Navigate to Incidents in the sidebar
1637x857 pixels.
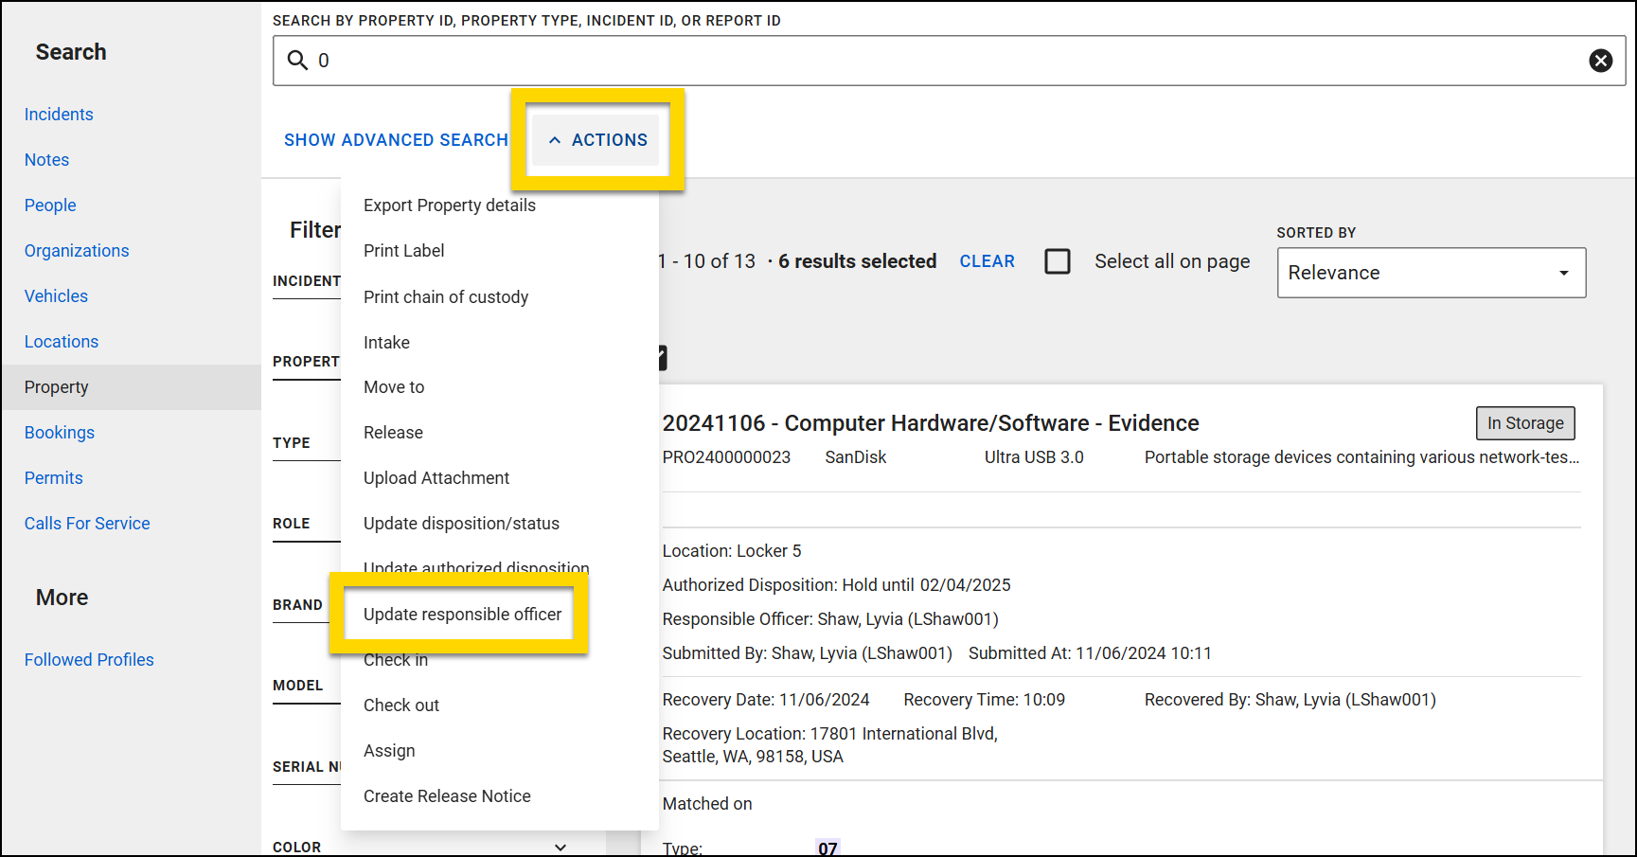[x=59, y=114]
